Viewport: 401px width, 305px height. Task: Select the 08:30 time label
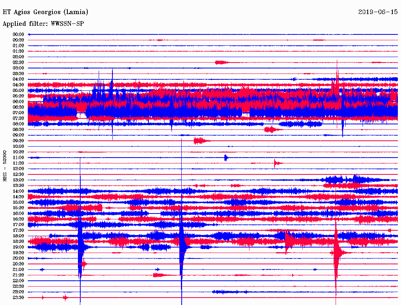(18, 130)
